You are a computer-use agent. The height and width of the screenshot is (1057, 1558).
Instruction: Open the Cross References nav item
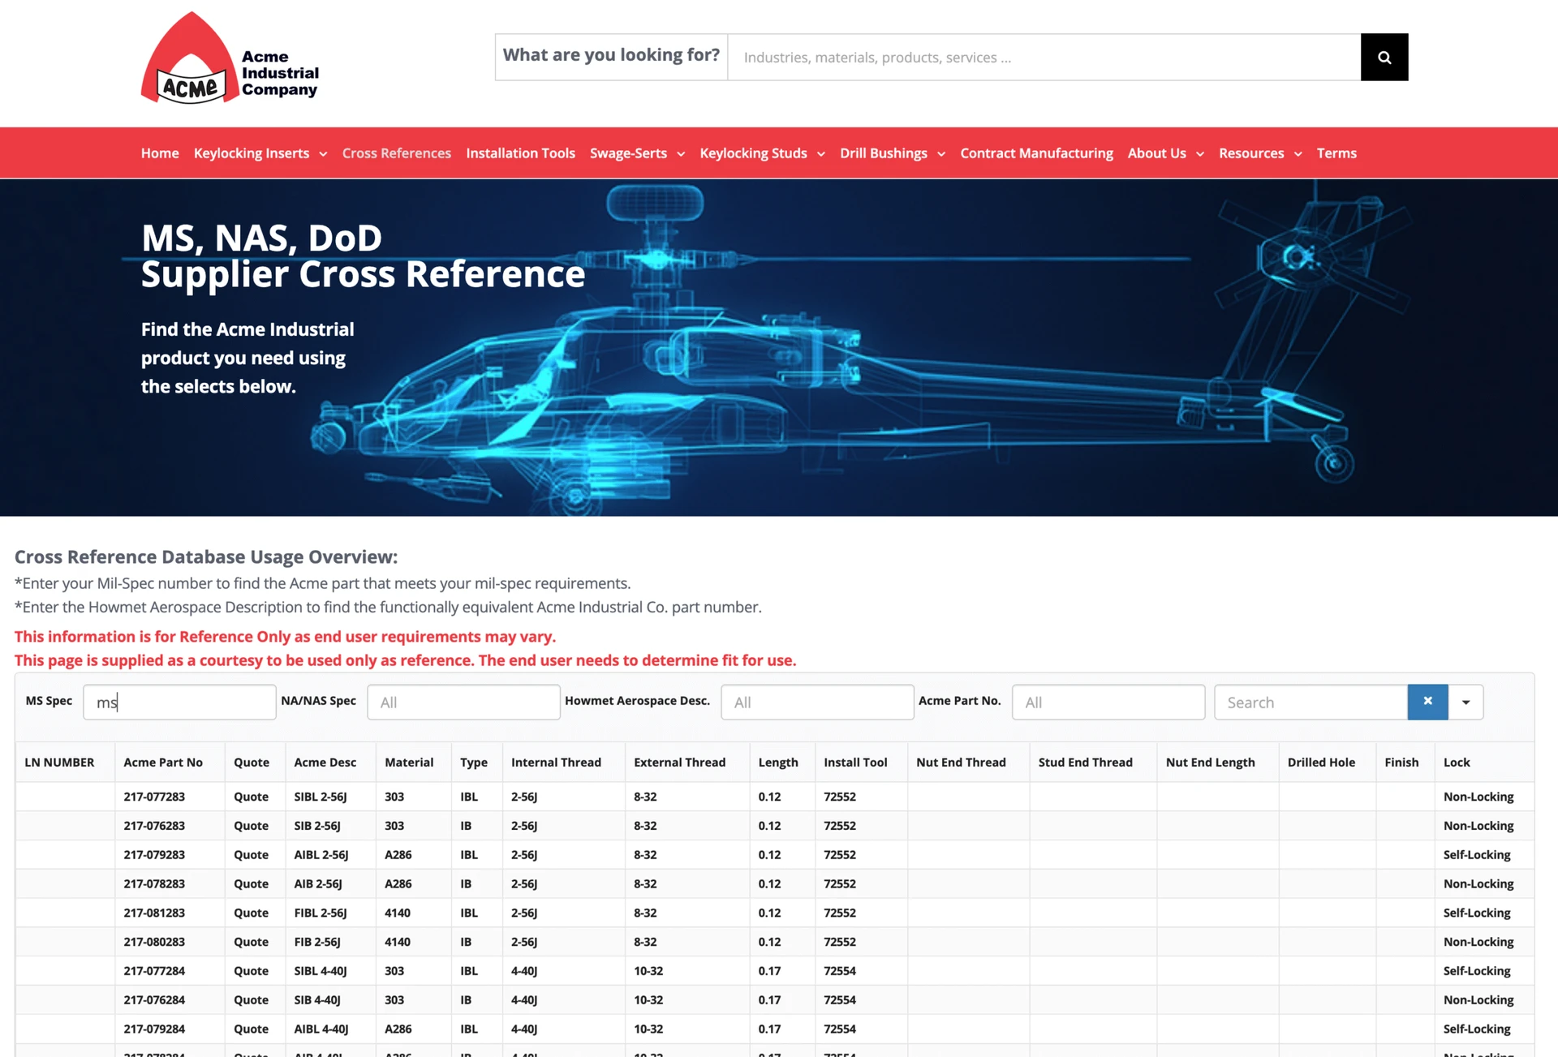(x=397, y=153)
